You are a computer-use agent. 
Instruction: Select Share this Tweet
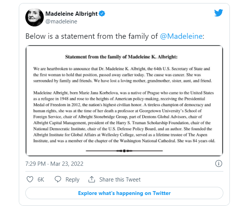coord(120,179)
